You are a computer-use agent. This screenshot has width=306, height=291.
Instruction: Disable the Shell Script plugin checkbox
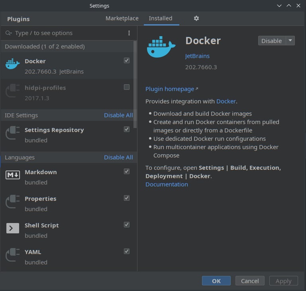pos(127,225)
